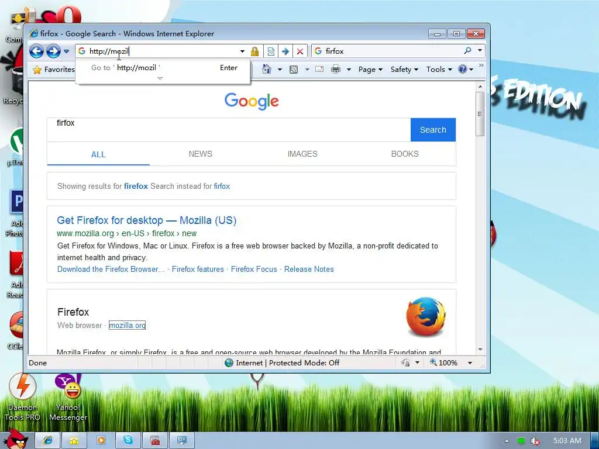
Task: Click the security lock icon
Action: (255, 51)
